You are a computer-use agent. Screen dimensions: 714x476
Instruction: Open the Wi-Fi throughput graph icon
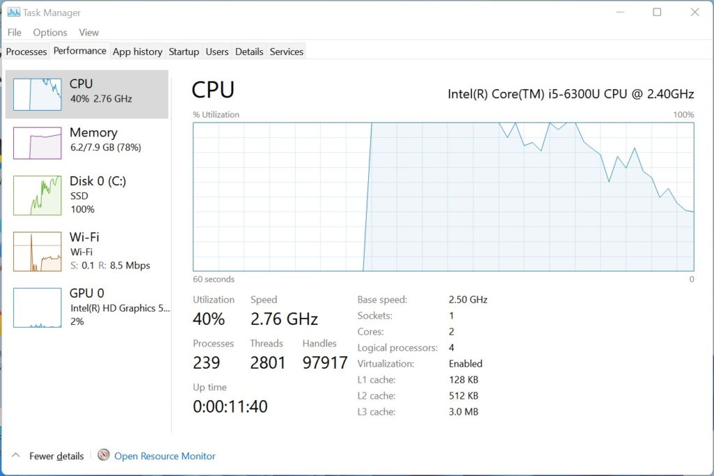click(38, 251)
